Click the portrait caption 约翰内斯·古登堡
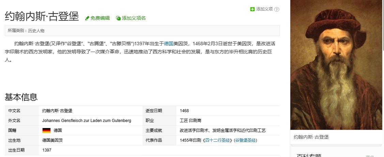The height and width of the screenshot is (157, 384). (x=311, y=137)
